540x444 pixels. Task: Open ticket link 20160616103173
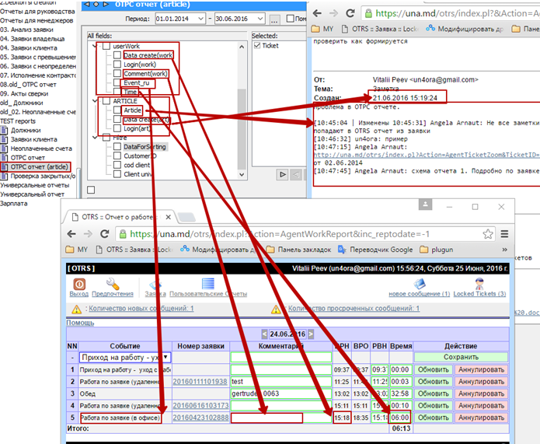(200, 405)
